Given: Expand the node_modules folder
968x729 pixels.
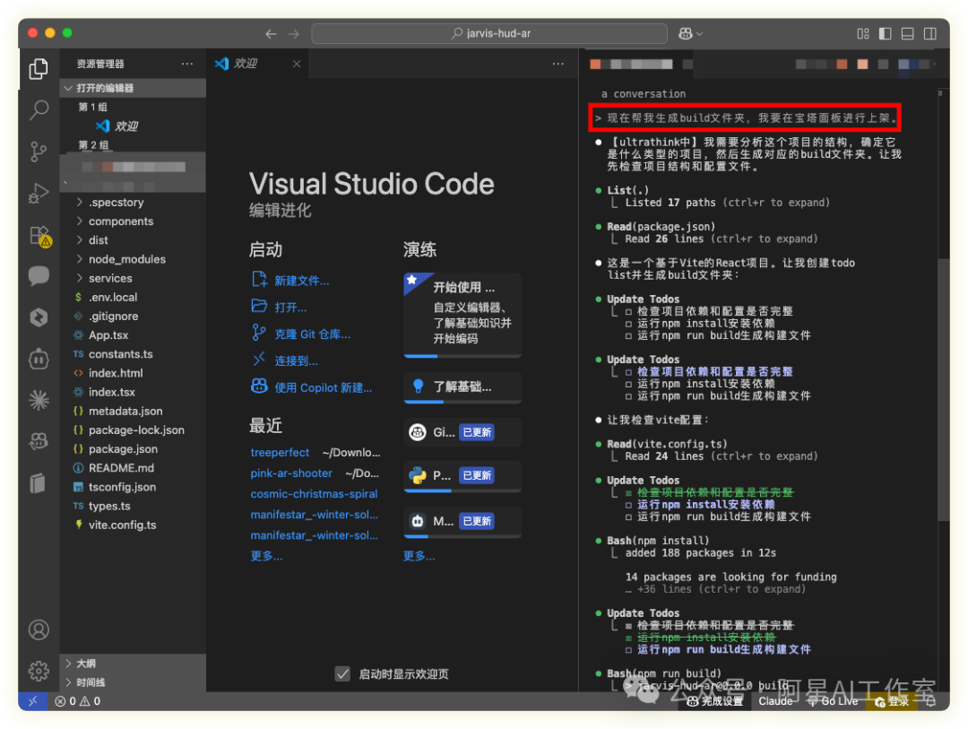Looking at the screenshot, I should [126, 259].
